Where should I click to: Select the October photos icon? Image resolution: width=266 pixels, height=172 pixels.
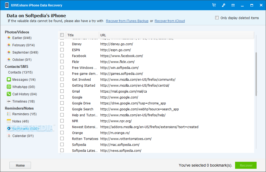click(x=9, y=59)
